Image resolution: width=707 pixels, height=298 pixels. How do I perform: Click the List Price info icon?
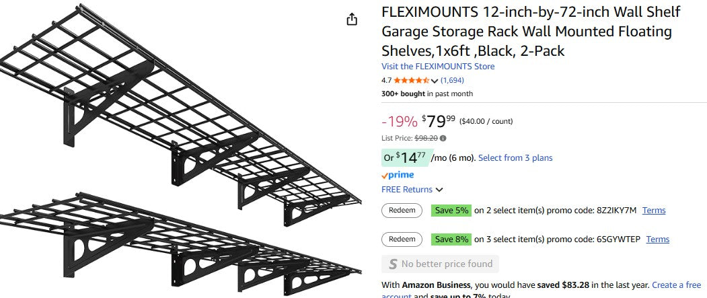pos(443,138)
